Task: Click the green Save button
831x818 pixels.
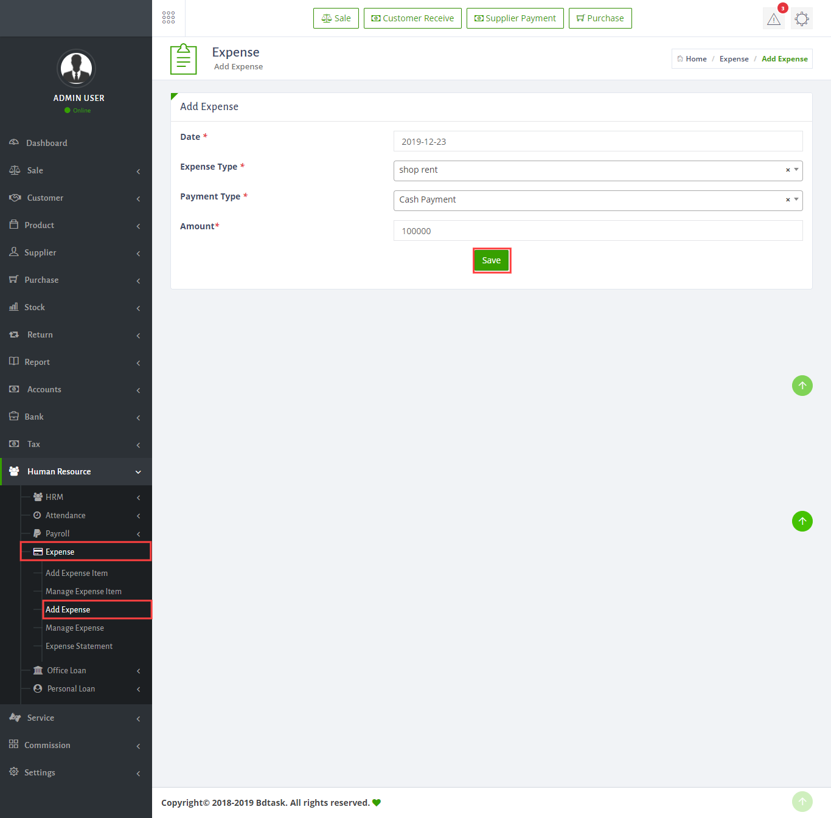Action: click(492, 260)
